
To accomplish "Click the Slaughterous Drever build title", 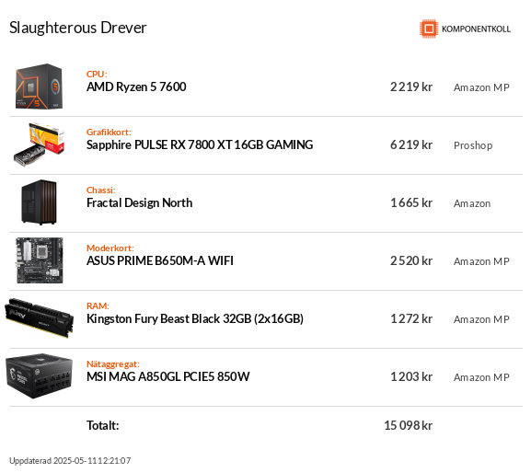I will click(x=78, y=28).
